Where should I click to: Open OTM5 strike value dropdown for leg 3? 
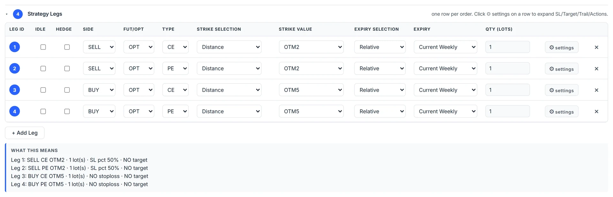coord(311,90)
